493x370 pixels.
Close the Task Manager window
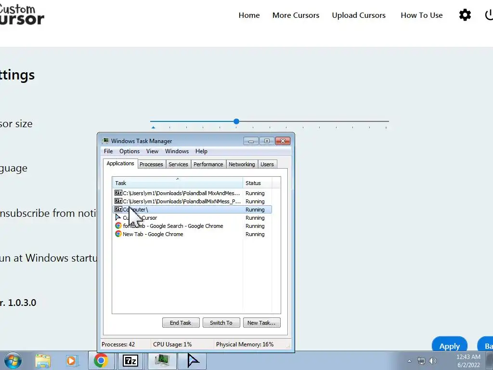282,141
